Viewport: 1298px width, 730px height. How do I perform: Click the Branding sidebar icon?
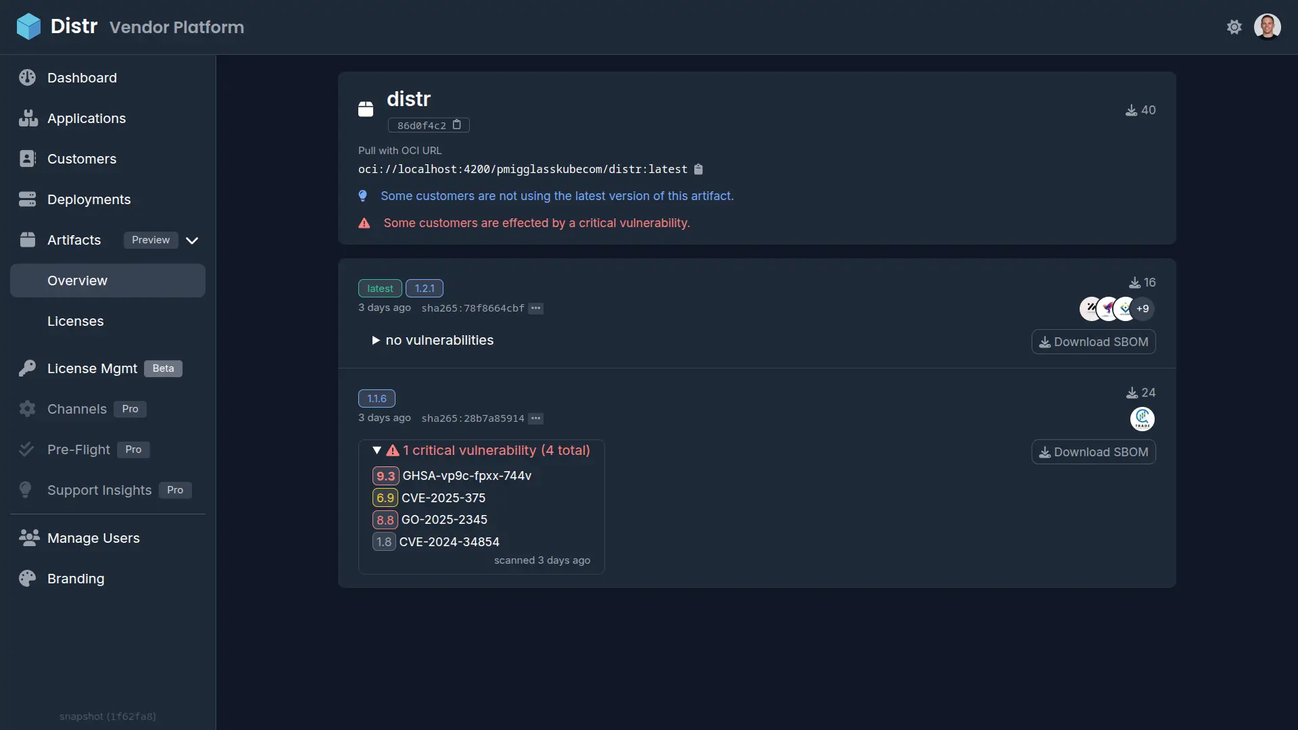click(x=26, y=578)
